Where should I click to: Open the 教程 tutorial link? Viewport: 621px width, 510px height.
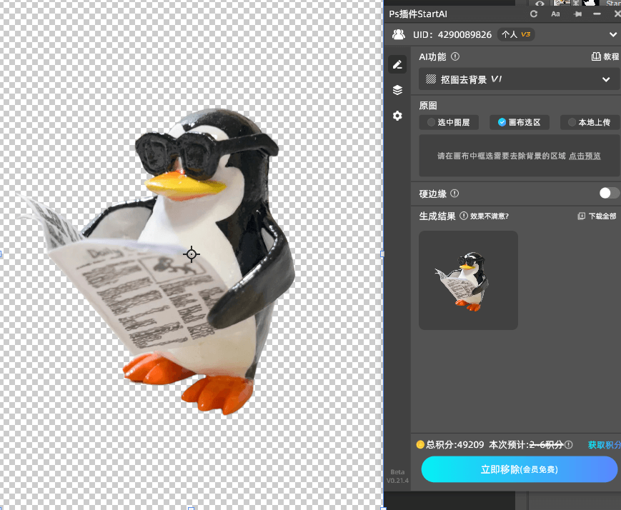(x=605, y=57)
